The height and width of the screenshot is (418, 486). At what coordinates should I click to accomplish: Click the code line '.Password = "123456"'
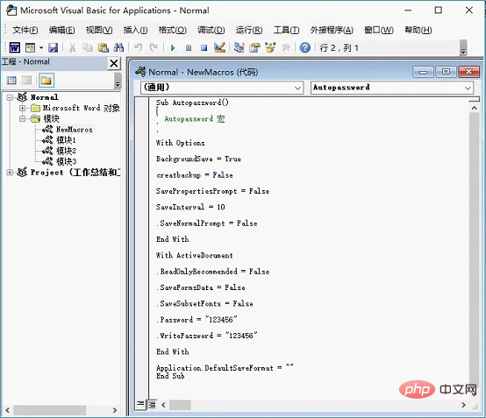(x=197, y=320)
